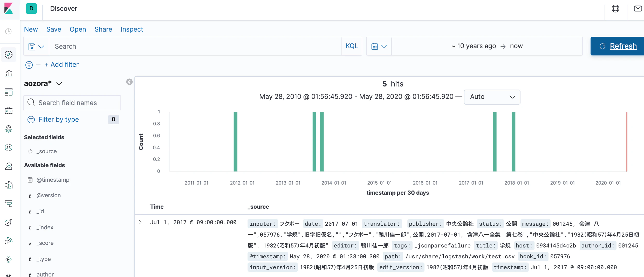
Task: Click the @version available field
Action: pos(49,195)
